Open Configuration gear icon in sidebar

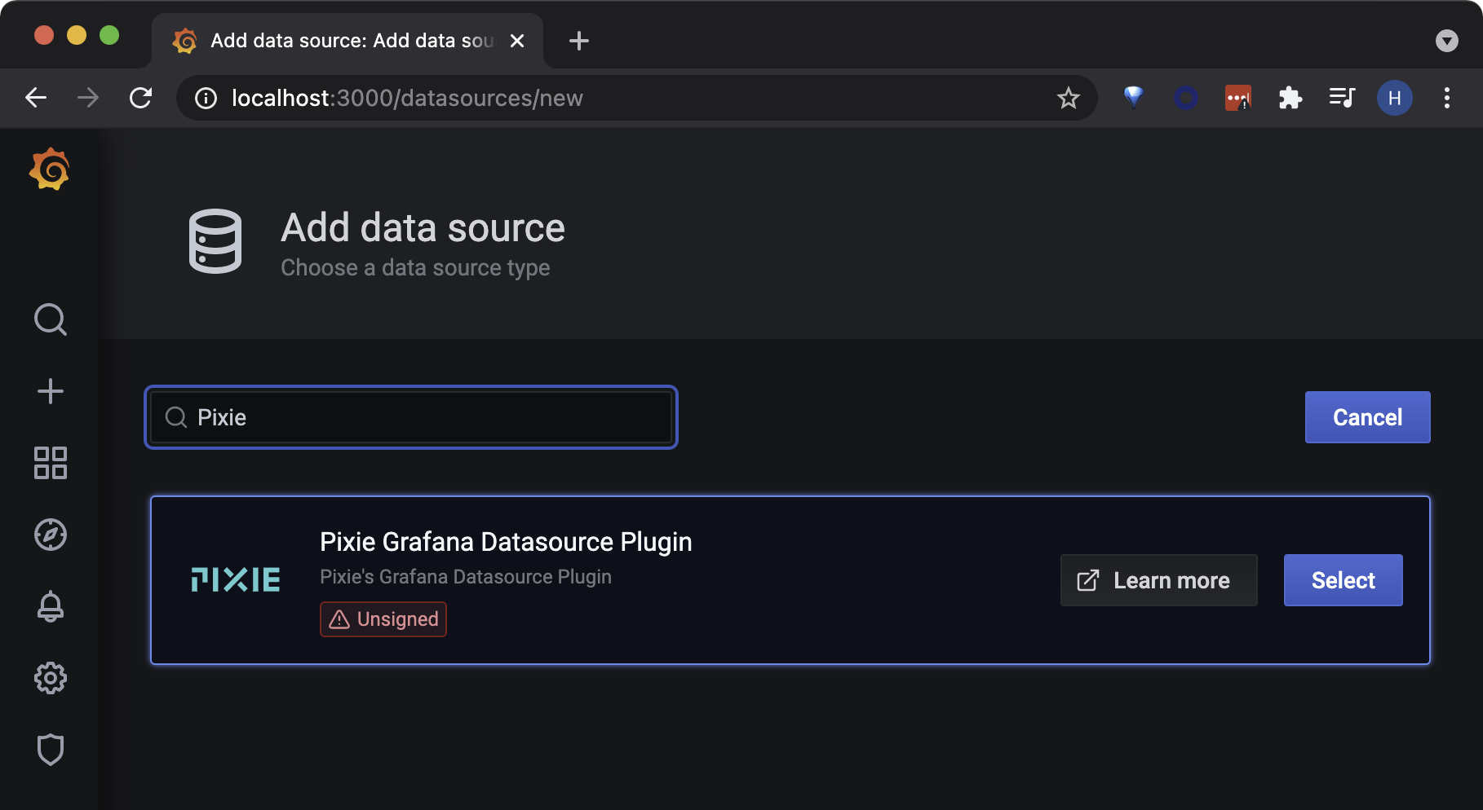click(50, 678)
